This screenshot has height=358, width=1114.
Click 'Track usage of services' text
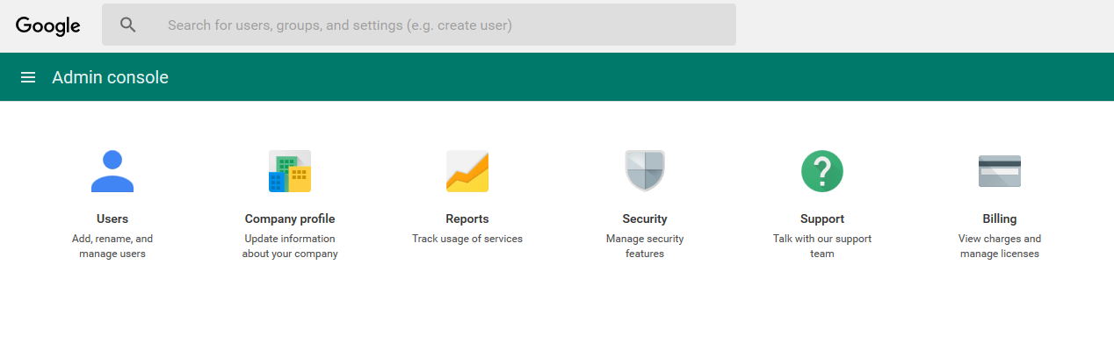[x=467, y=239]
